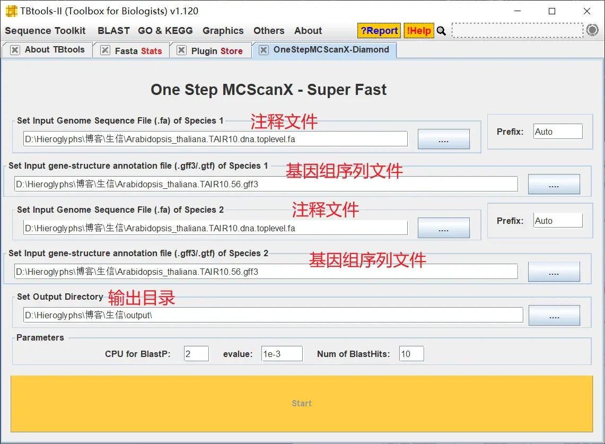Image resolution: width=605 pixels, height=444 pixels.
Task: Focus the Species 2 genome sequence path field
Action: (x=215, y=228)
